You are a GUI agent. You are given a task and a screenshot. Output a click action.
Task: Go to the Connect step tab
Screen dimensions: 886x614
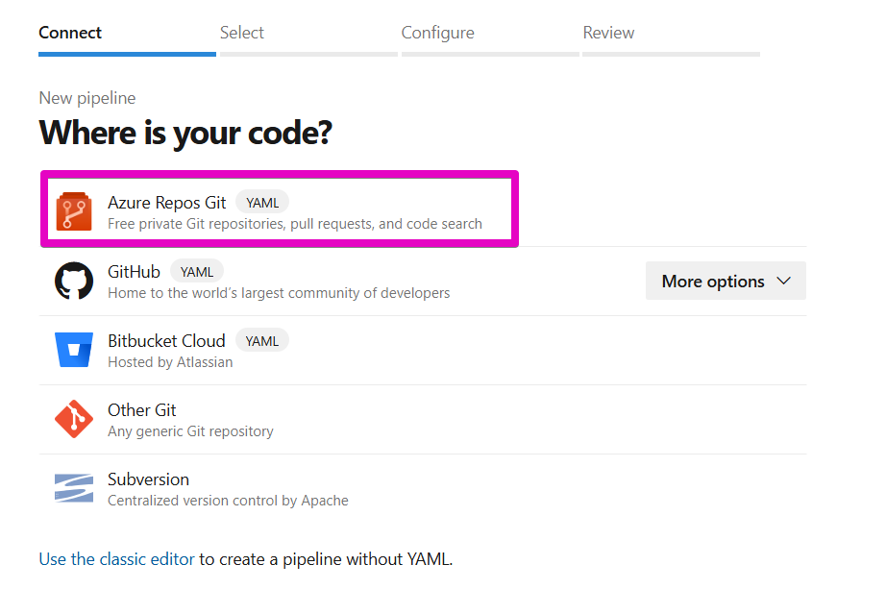pos(70,33)
